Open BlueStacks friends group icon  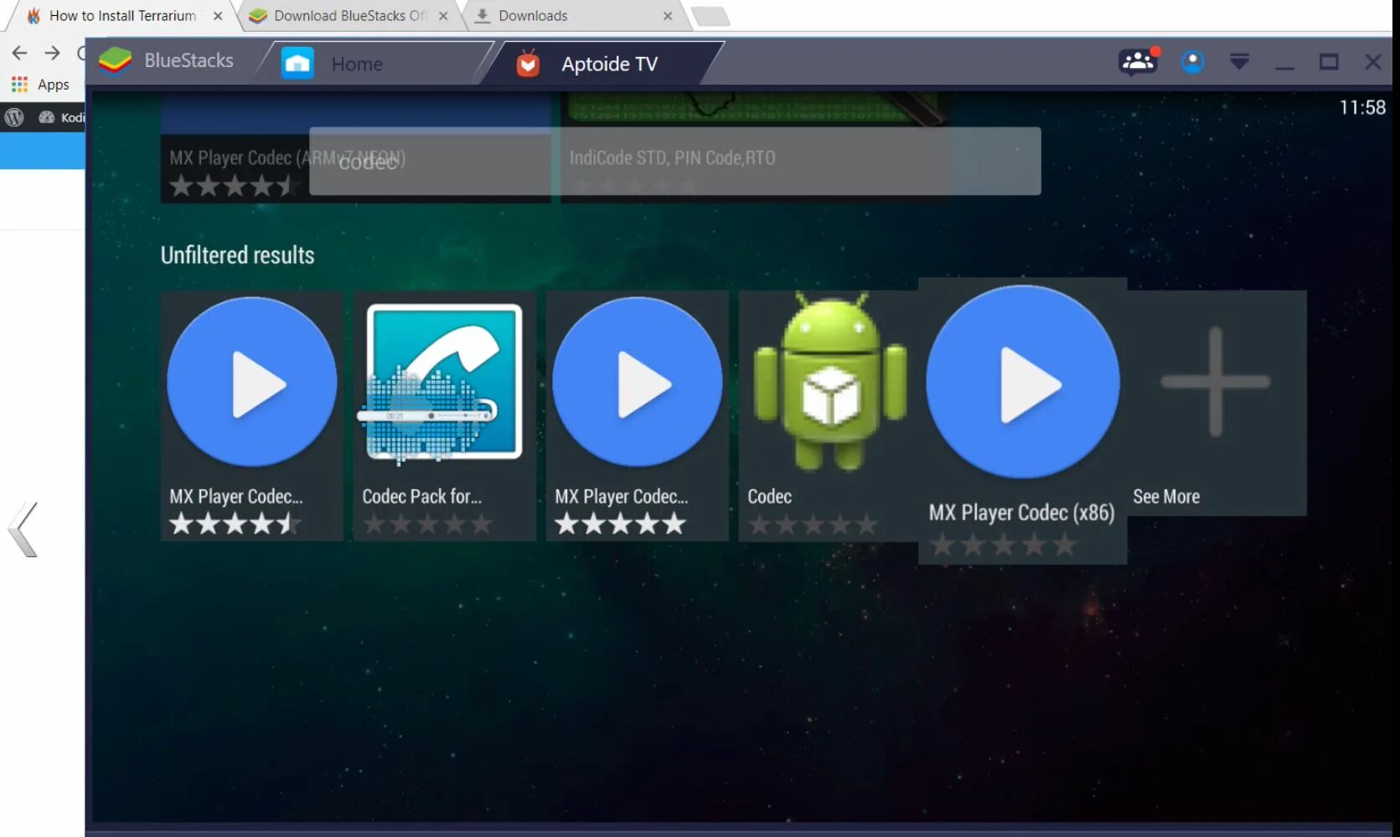click(x=1138, y=61)
